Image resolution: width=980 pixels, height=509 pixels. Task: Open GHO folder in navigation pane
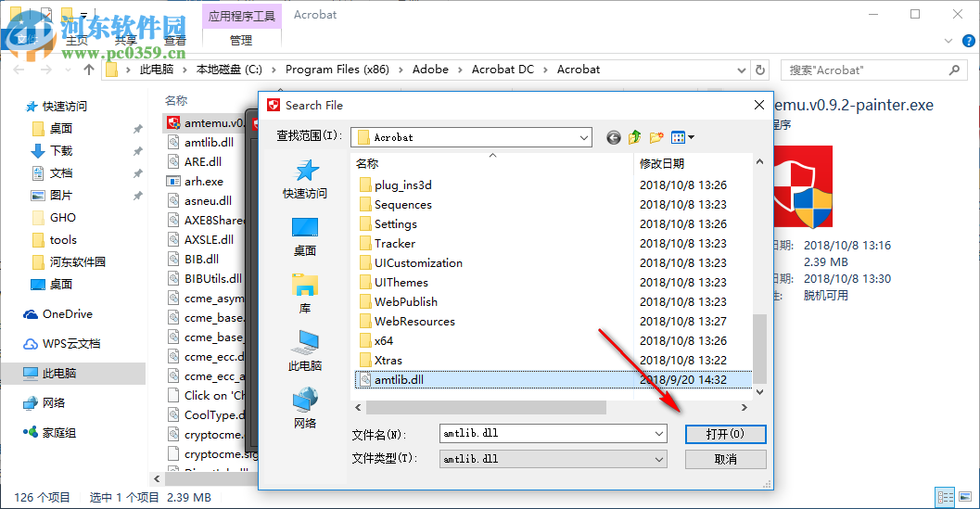[54, 218]
